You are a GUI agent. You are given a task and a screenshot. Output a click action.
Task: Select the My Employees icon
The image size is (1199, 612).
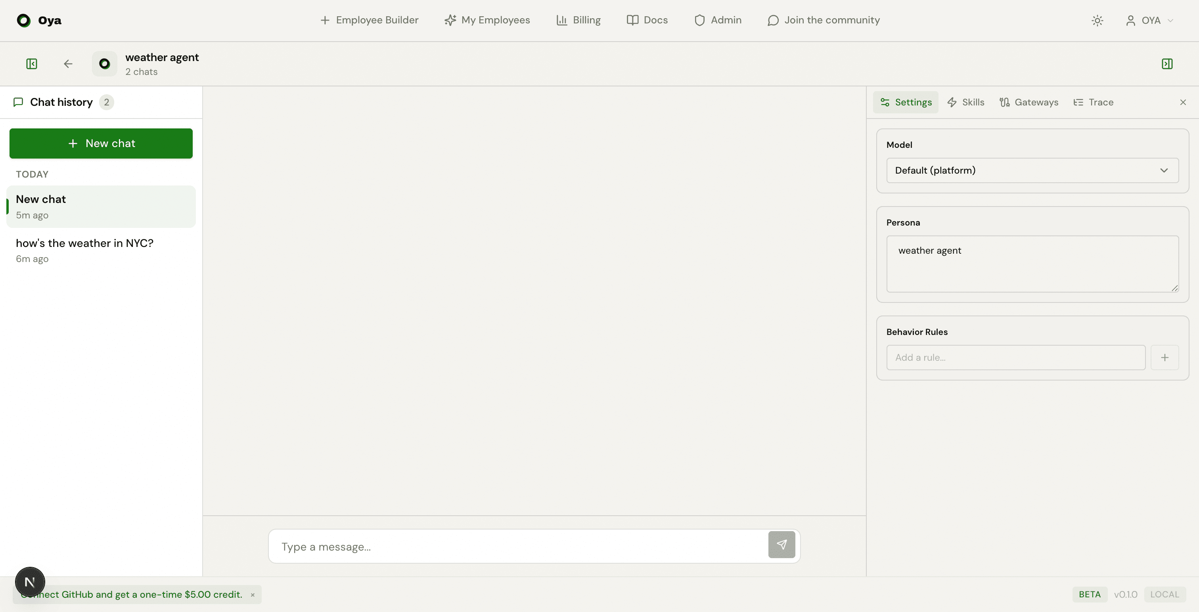point(449,20)
